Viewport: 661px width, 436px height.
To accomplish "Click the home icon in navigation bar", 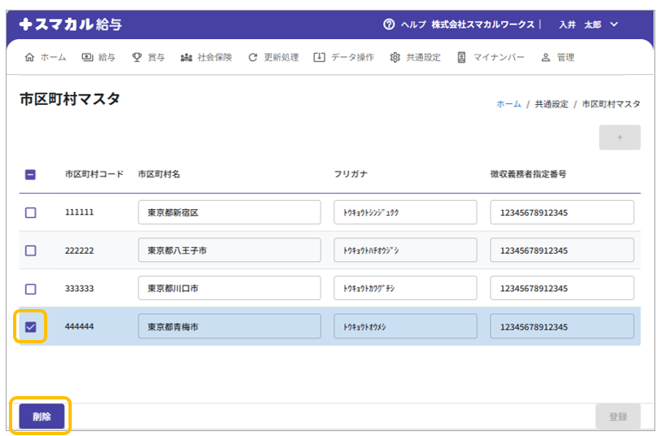I will (30, 58).
